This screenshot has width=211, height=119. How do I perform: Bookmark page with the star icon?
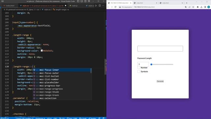coord(193,7)
